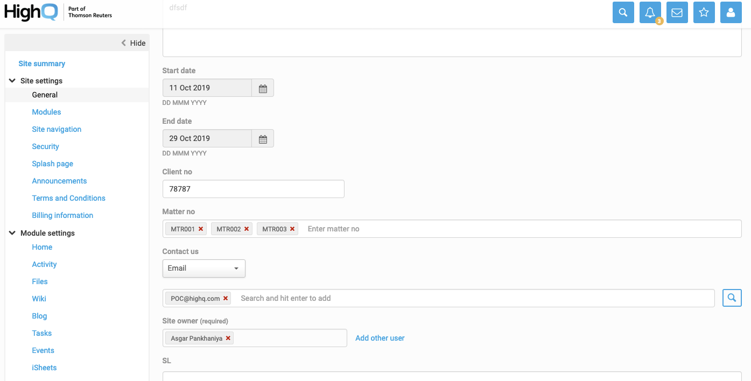Hide the left sidebar panel
The height and width of the screenshot is (381, 751).
133,43
